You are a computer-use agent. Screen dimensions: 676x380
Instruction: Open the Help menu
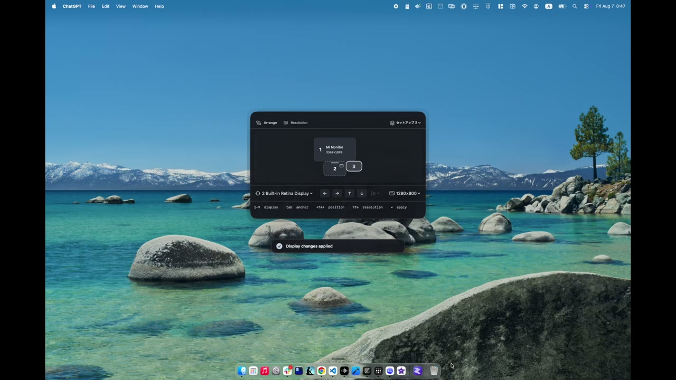pyautogui.click(x=159, y=6)
